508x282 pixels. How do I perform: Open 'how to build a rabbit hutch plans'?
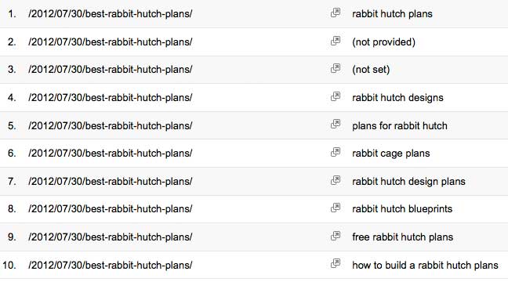pyautogui.click(x=425, y=266)
